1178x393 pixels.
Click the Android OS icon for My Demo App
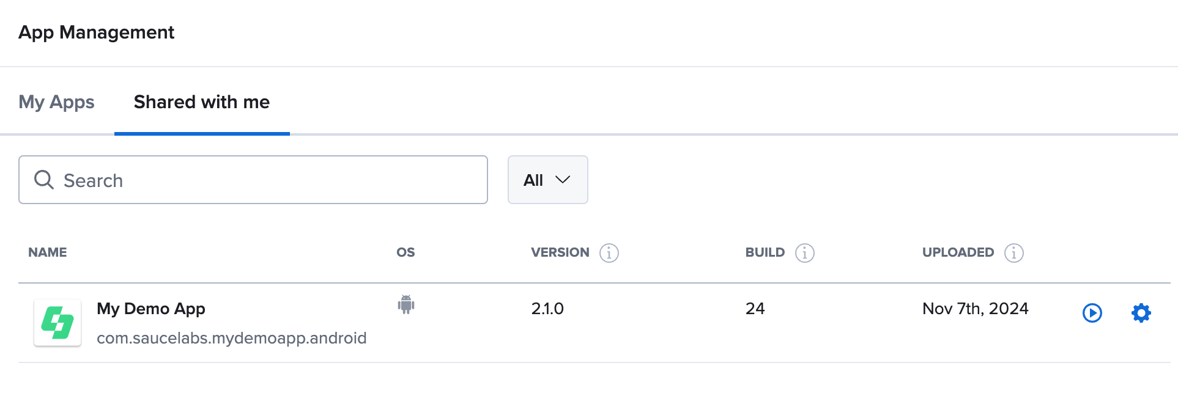pos(405,306)
